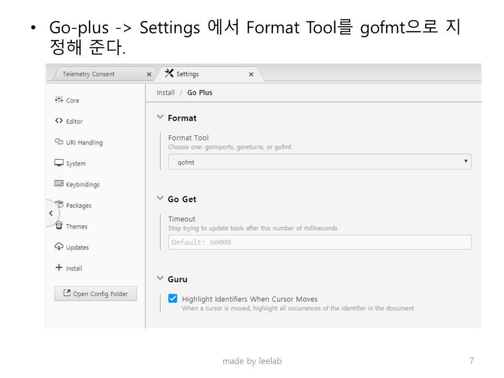Click the Timeout setting label
Viewport: 504px width, 378px height.
tap(182, 219)
